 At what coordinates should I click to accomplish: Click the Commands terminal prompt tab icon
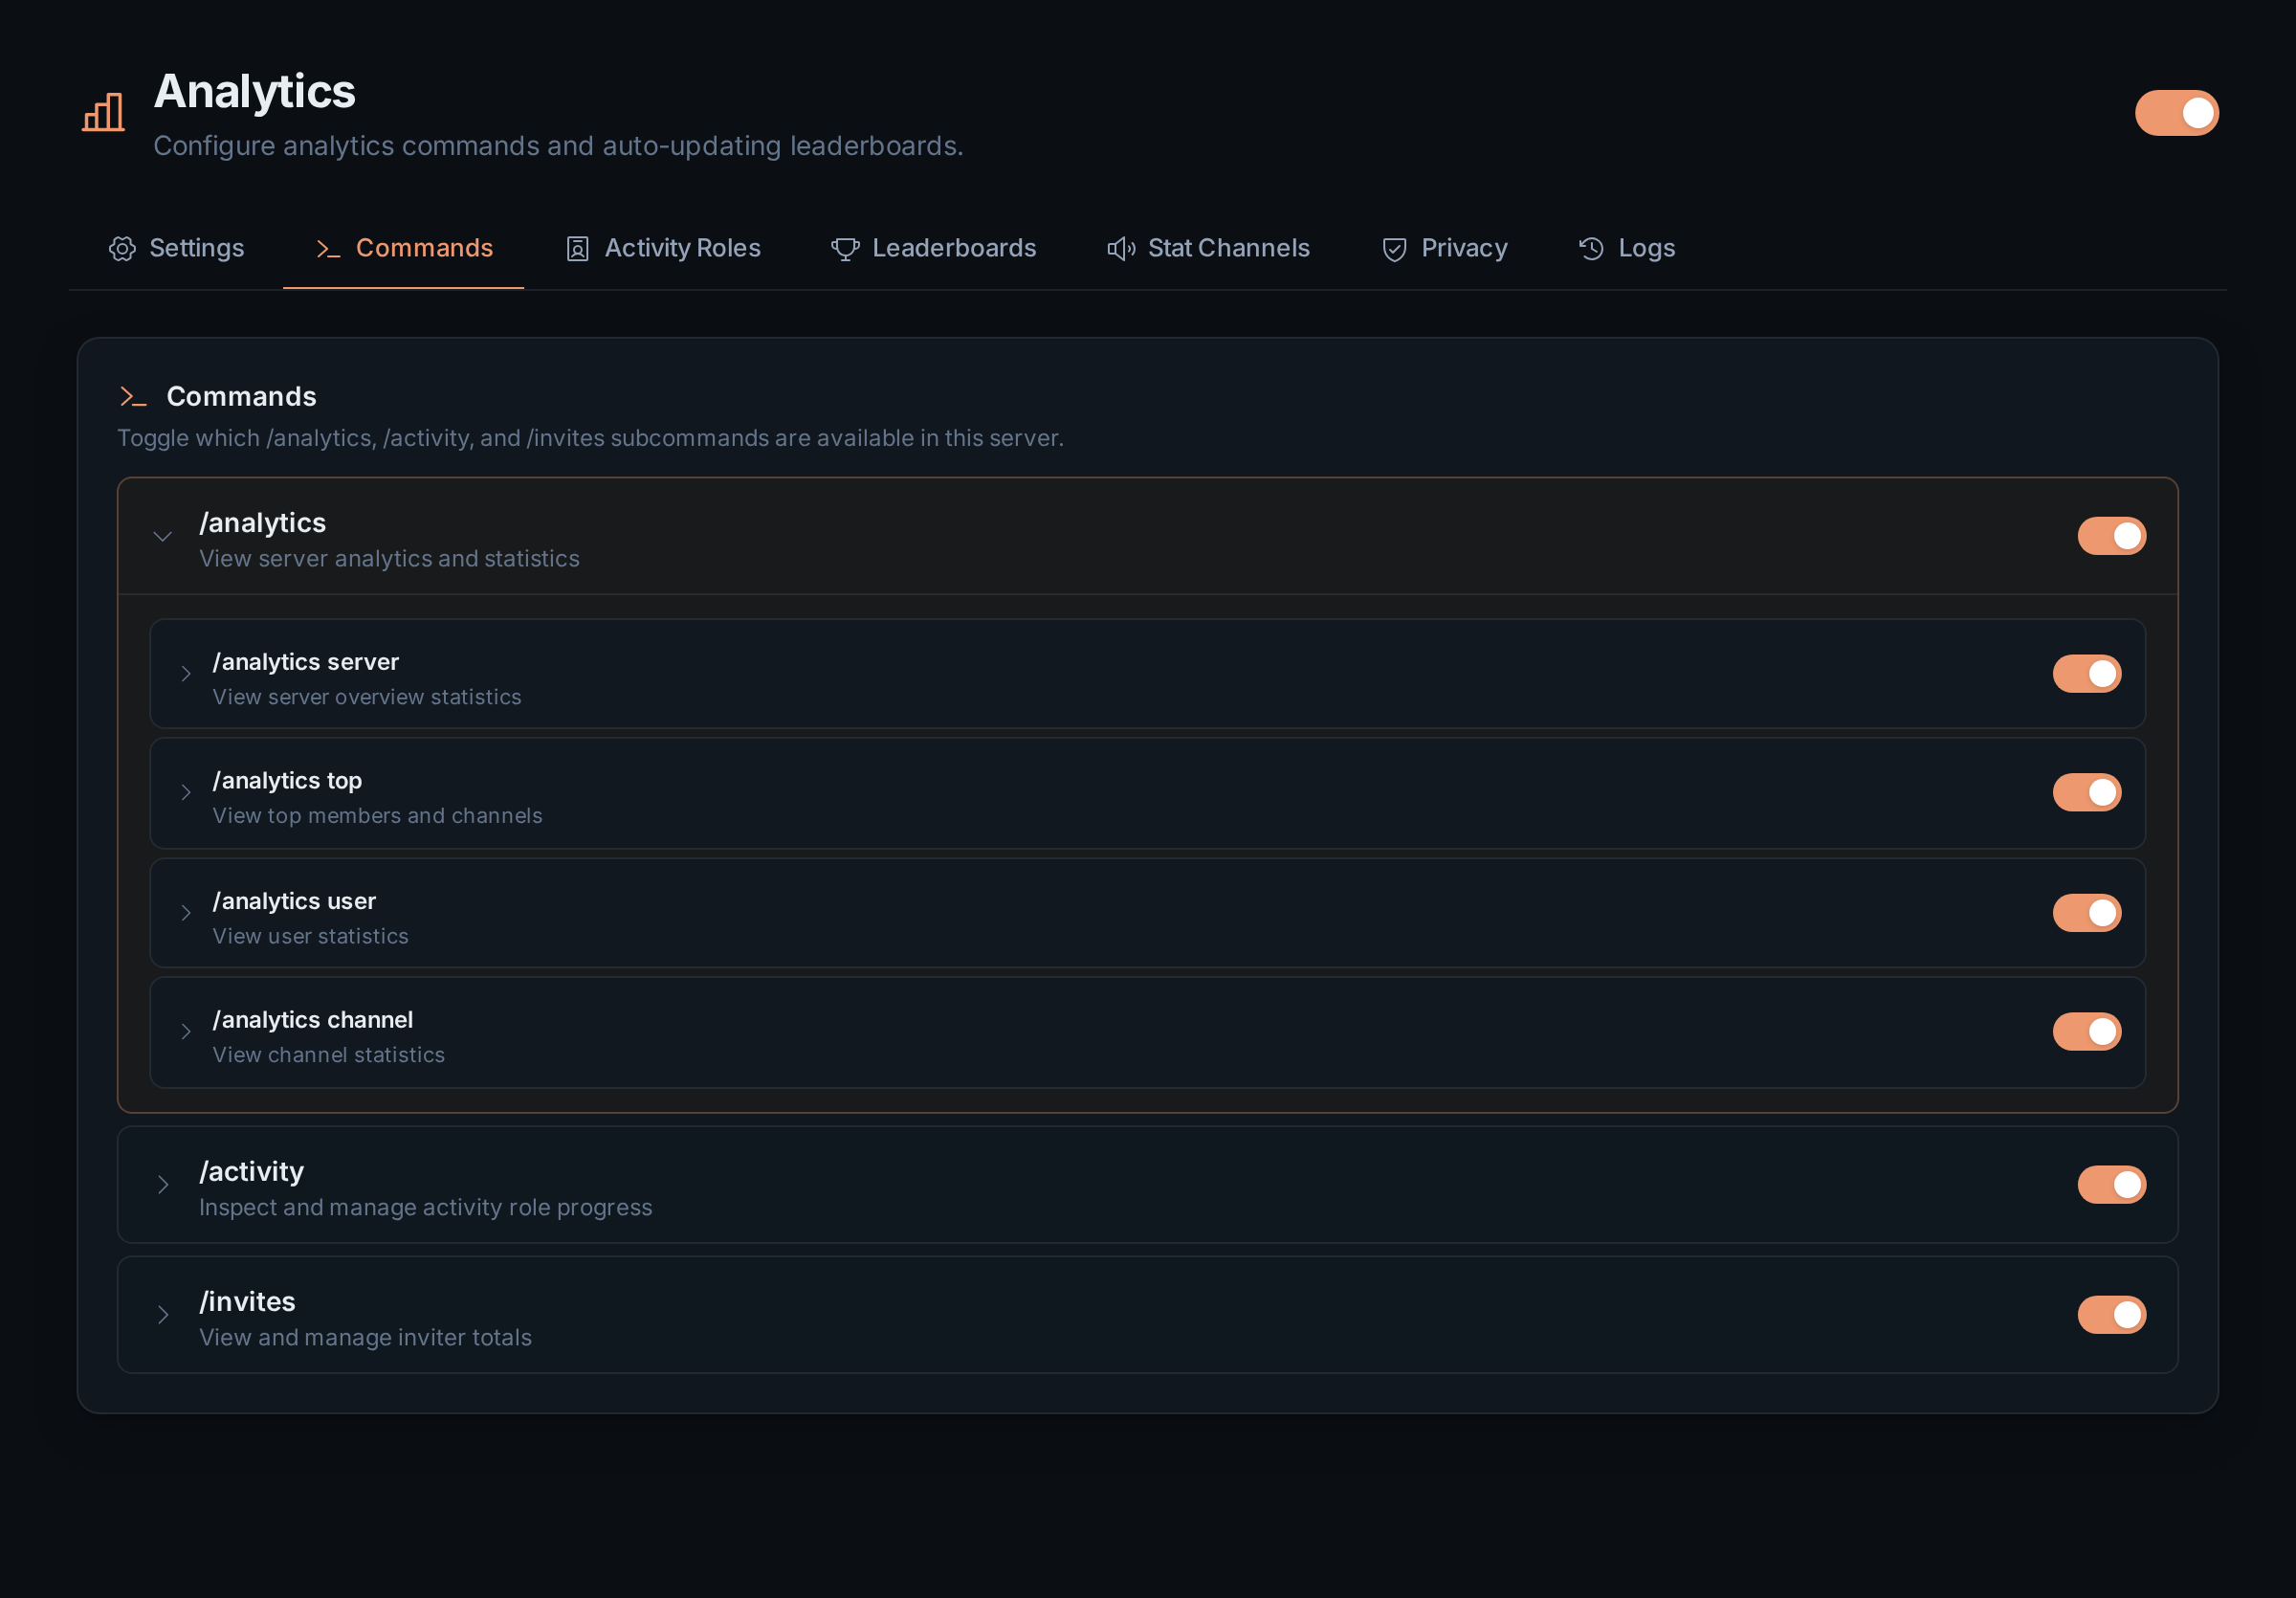tap(328, 249)
